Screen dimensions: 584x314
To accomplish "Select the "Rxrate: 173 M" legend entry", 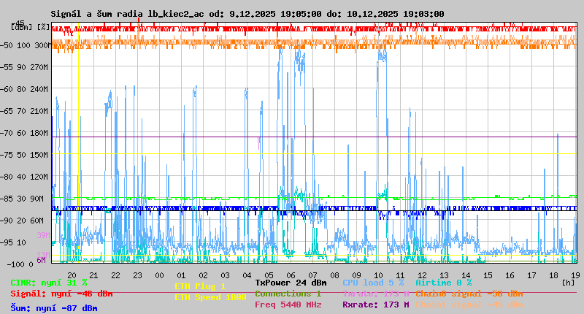I will click(375, 305).
